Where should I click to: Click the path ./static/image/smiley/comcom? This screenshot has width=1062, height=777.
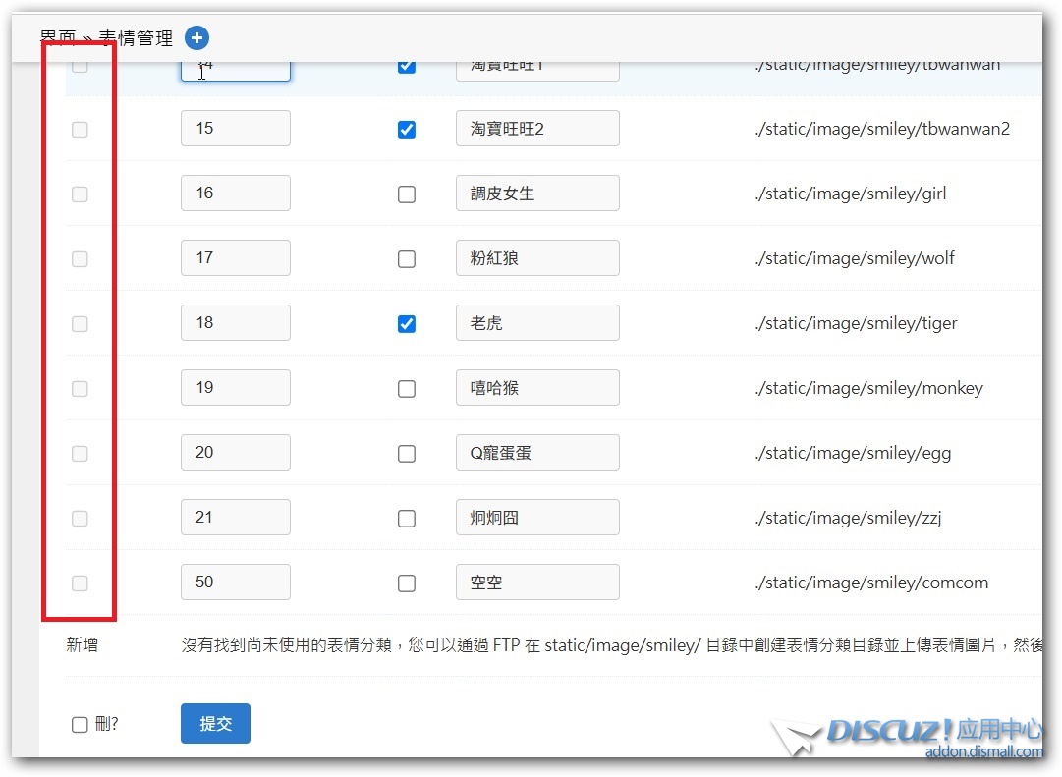871,583
